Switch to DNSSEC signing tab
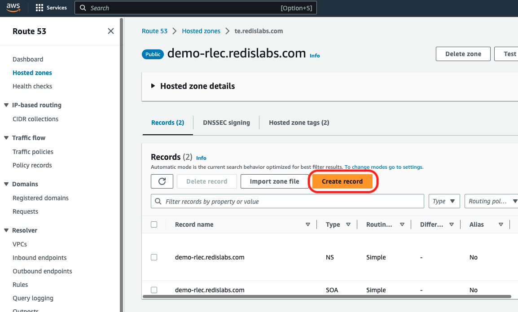 click(226, 123)
